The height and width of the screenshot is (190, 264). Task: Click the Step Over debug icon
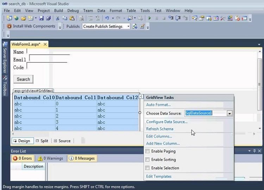click(178, 18)
